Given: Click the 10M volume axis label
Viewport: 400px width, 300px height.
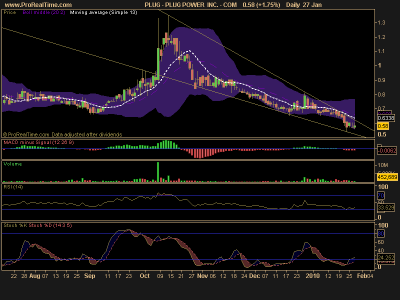Looking at the screenshot, I should [x=382, y=165].
